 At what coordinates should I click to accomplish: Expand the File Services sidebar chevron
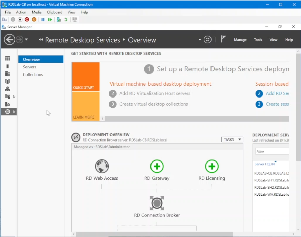[x=15, y=96]
